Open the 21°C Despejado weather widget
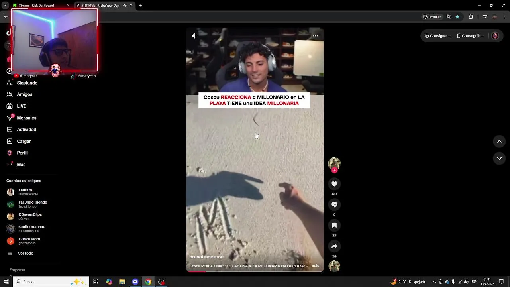 pyautogui.click(x=409, y=282)
